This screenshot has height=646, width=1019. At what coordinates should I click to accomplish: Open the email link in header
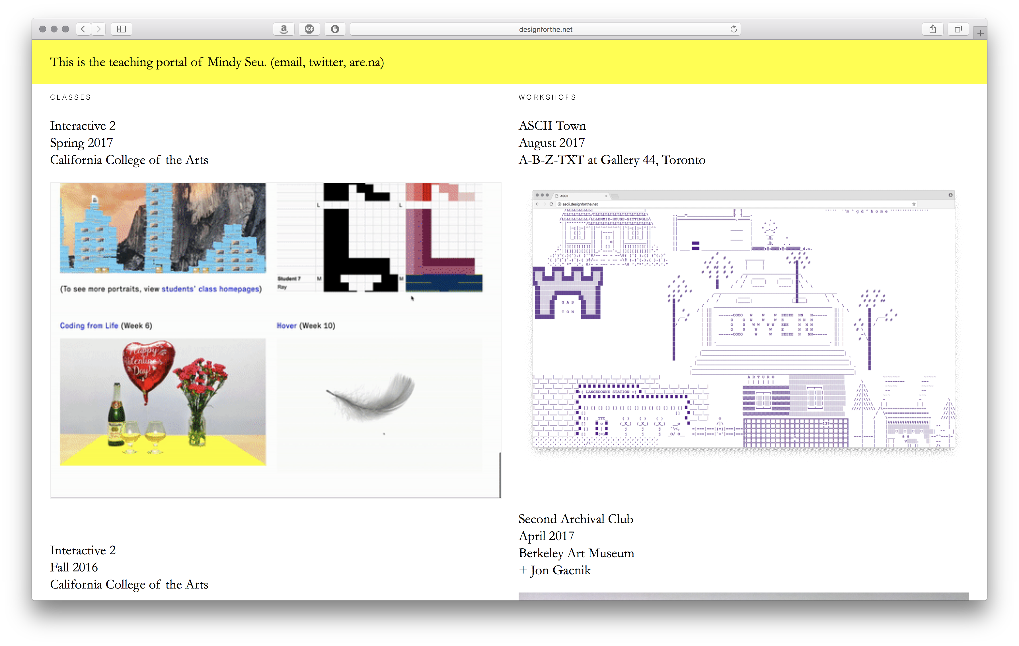(x=288, y=62)
